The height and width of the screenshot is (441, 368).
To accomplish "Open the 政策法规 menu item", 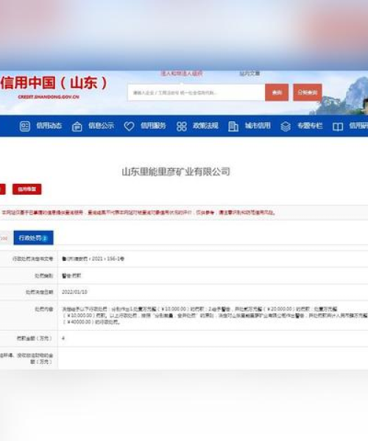I will pos(205,126).
